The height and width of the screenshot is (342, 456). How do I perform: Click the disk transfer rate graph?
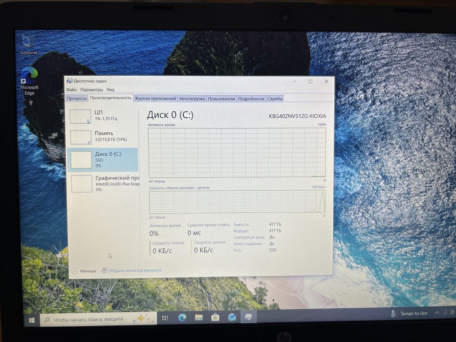(237, 202)
